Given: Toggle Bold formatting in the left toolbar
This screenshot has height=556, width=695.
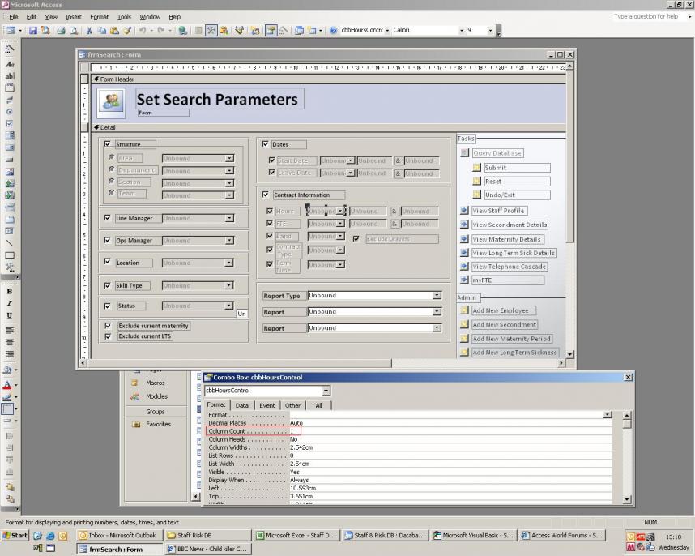Looking at the screenshot, I should pyautogui.click(x=10, y=290).
